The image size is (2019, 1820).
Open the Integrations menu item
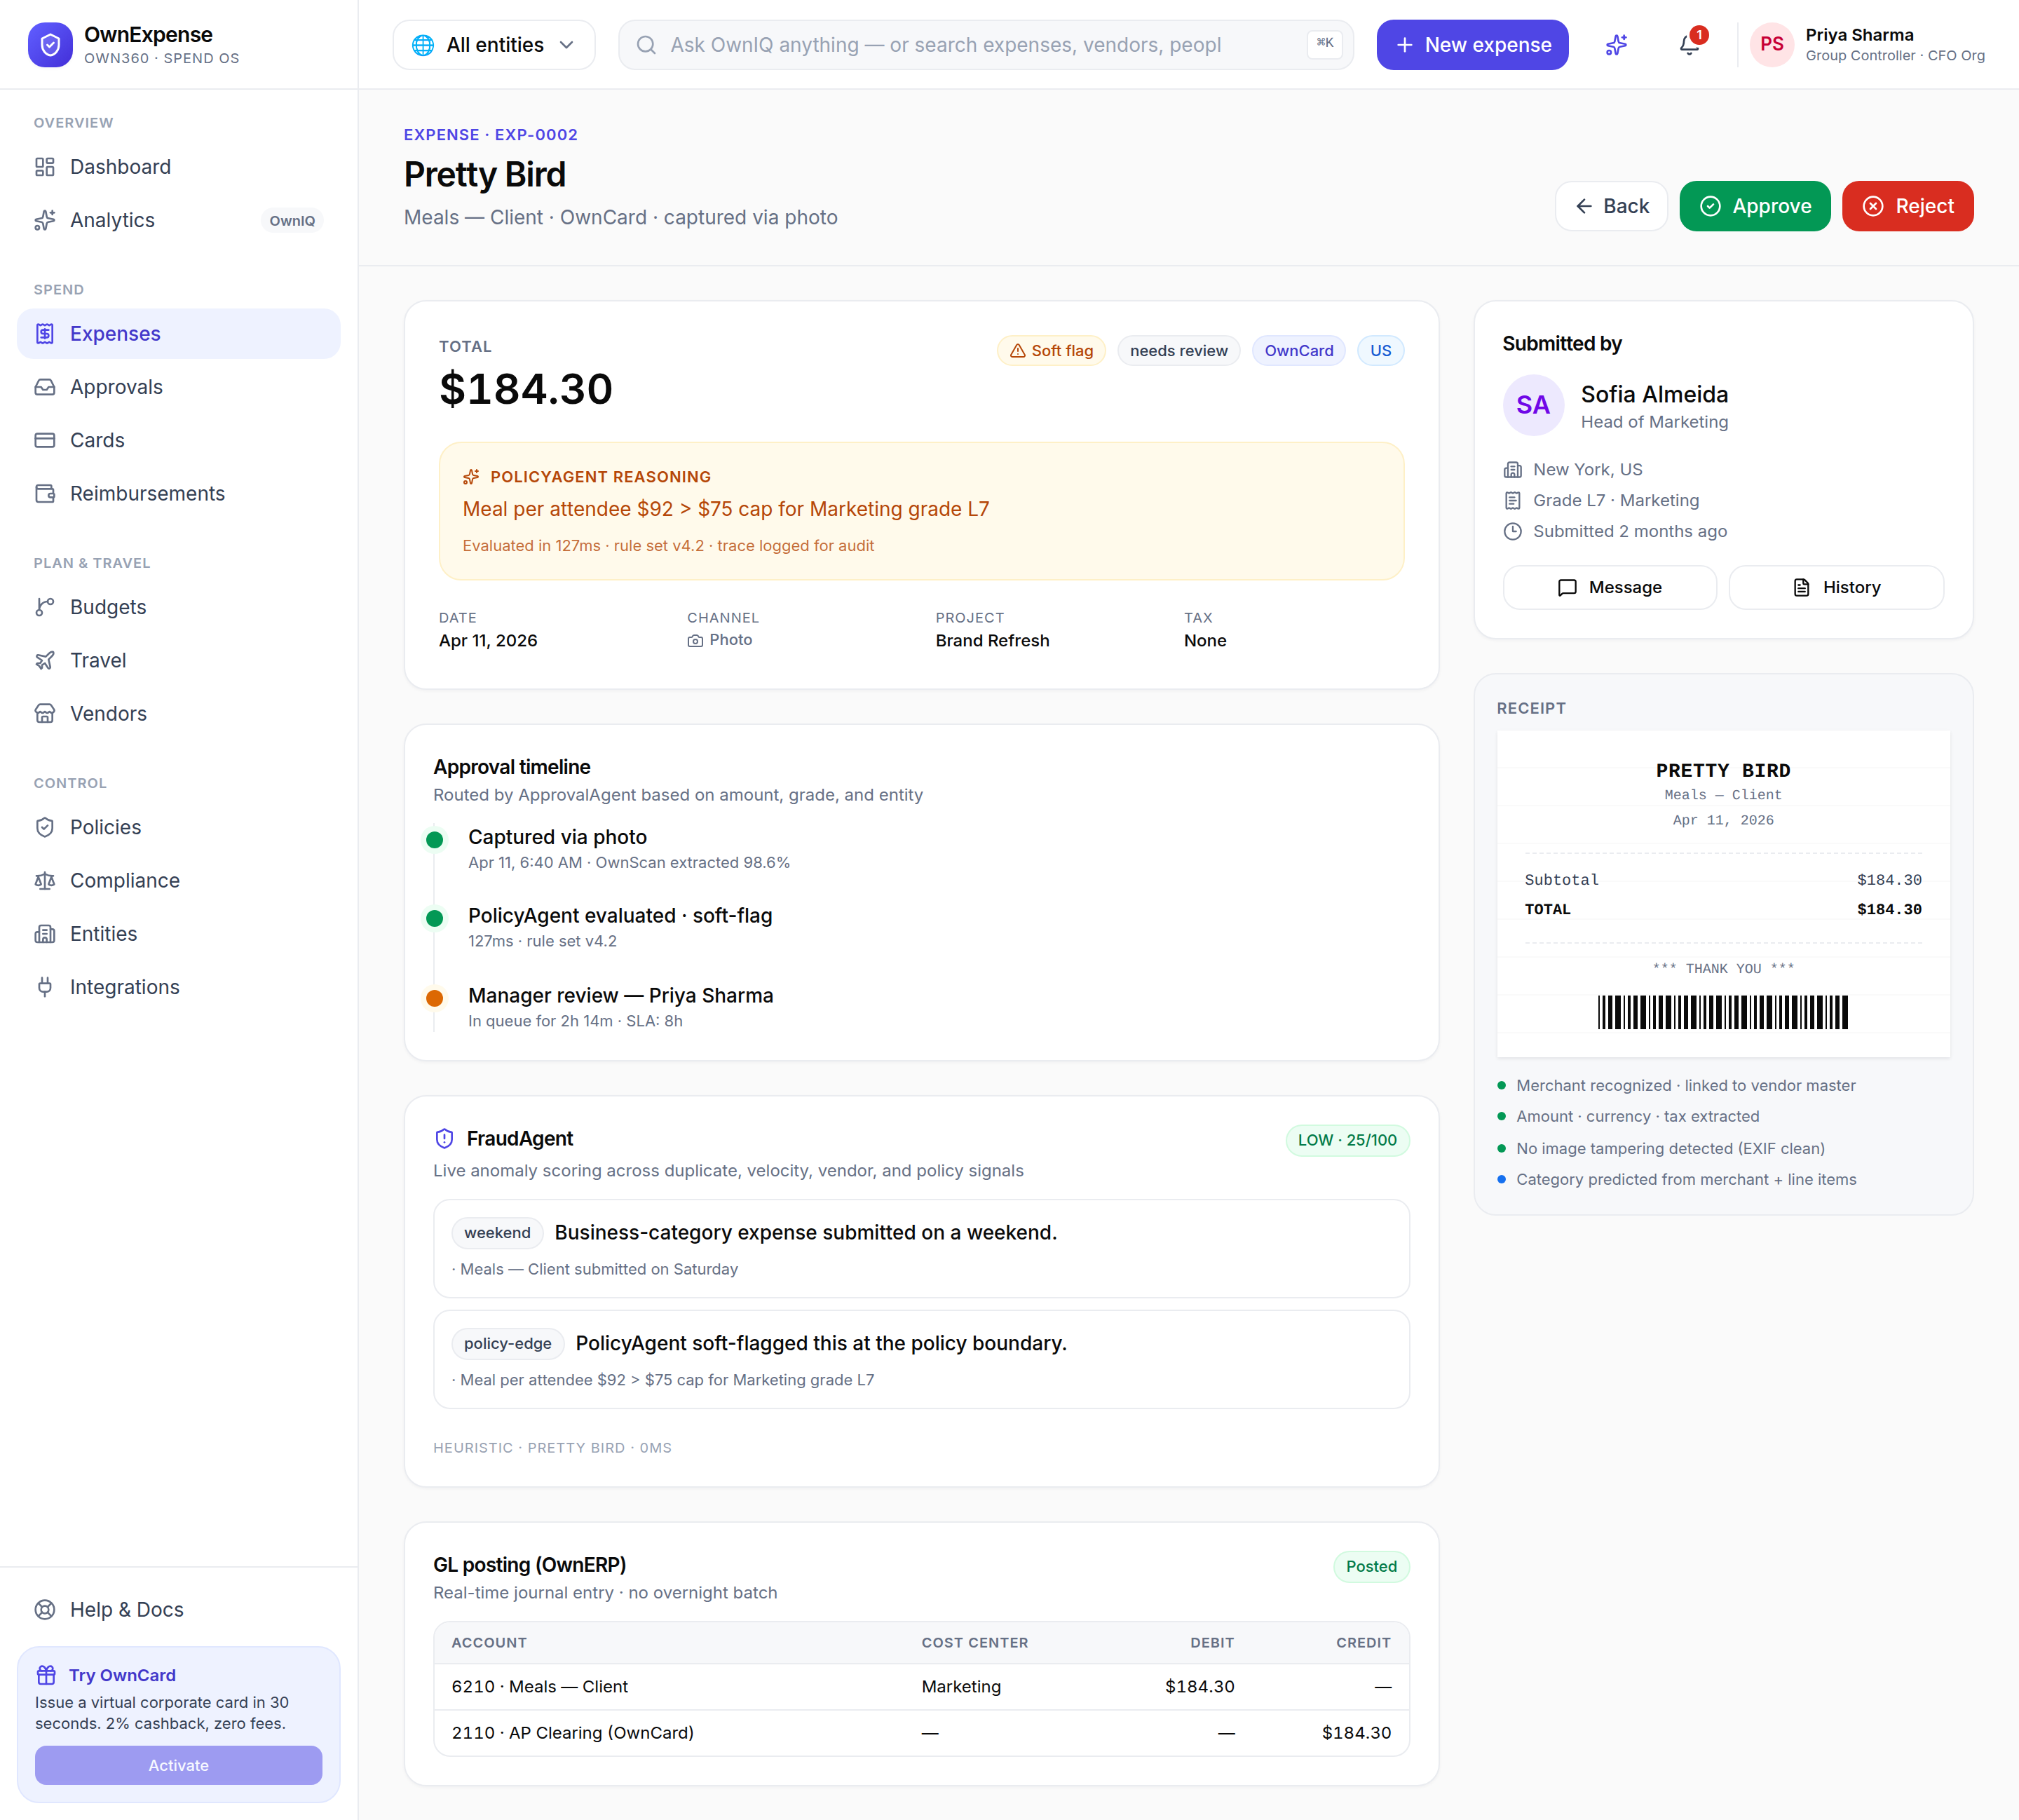(179, 987)
